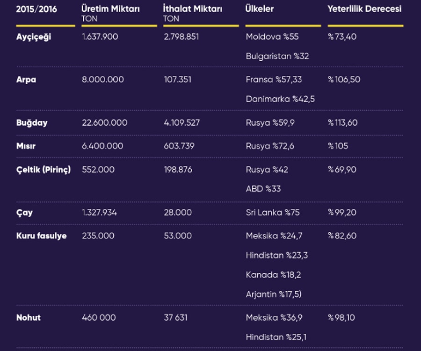The width and height of the screenshot is (421, 351).
Task: Click the Ülkeler column header
Action: [x=259, y=9]
